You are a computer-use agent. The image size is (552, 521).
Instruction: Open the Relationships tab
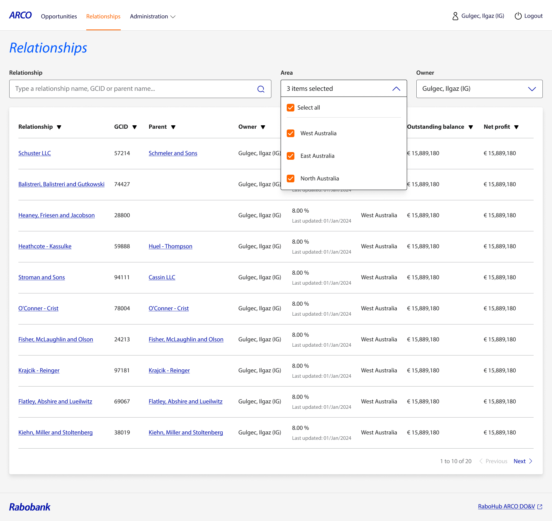103,16
